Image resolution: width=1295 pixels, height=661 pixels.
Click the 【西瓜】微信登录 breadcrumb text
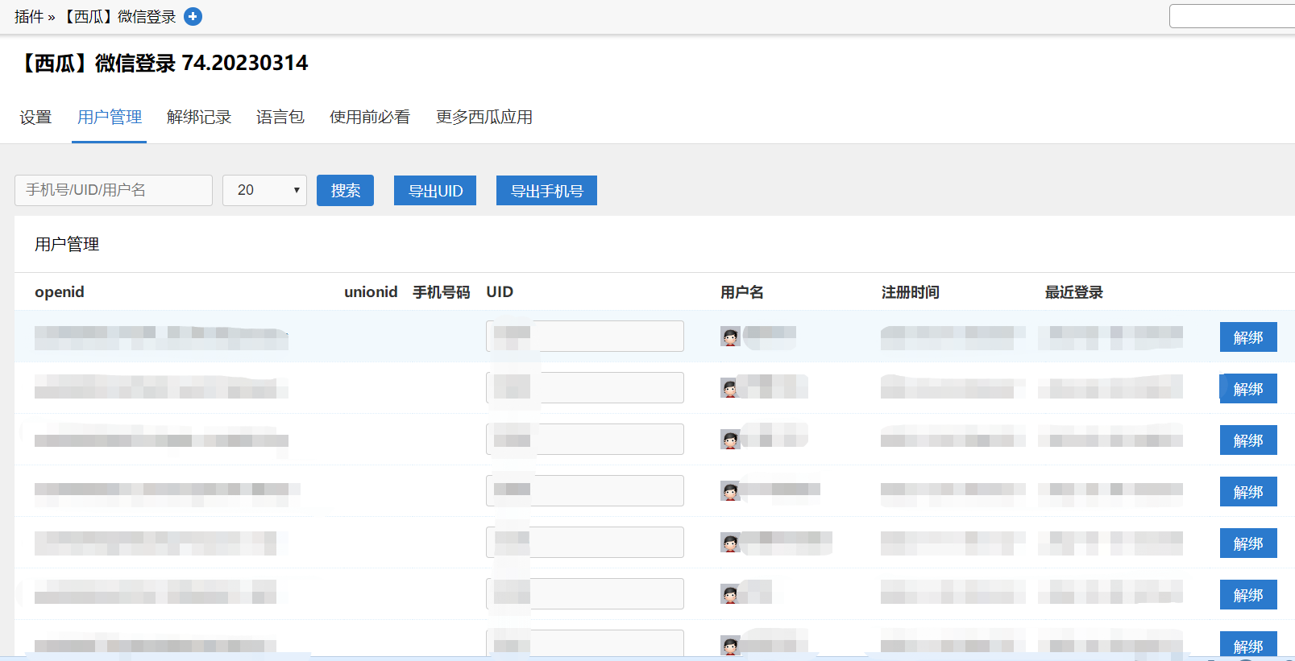pyautogui.click(x=119, y=17)
